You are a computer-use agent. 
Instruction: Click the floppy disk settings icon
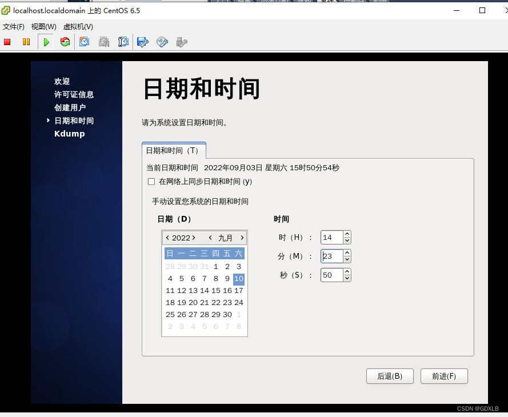[x=142, y=41]
